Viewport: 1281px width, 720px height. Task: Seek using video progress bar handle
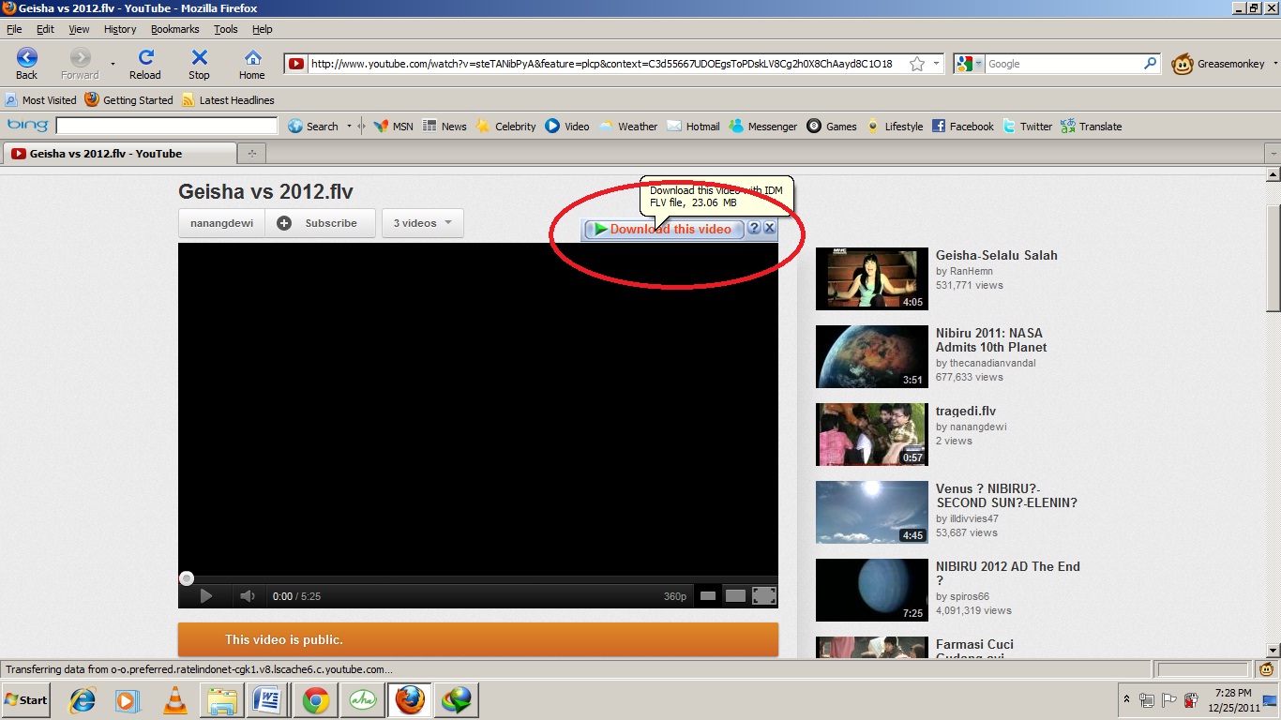coord(187,578)
